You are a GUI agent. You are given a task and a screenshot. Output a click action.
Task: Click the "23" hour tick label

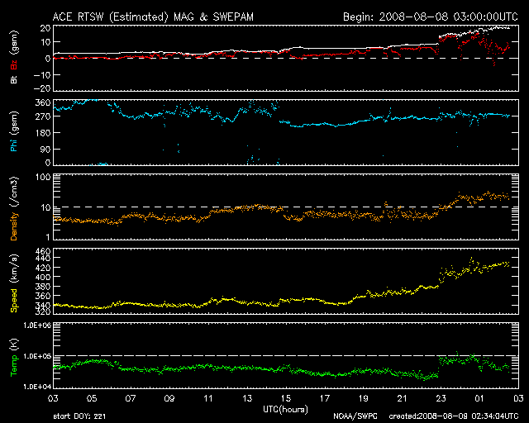click(441, 399)
